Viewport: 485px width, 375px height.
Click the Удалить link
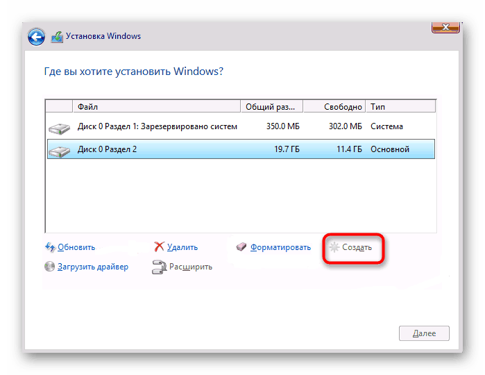pyautogui.click(x=182, y=247)
